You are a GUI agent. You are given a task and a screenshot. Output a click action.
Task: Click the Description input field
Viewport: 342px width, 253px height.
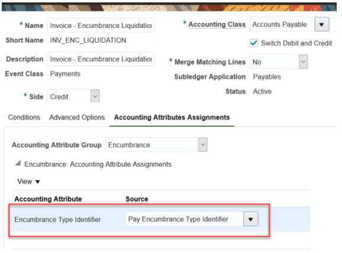pyautogui.click(x=100, y=59)
